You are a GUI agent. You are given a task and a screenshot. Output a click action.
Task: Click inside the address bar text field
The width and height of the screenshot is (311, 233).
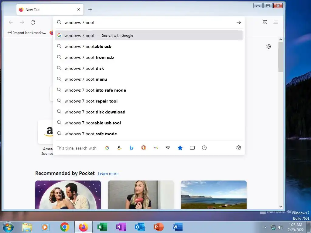click(149, 22)
